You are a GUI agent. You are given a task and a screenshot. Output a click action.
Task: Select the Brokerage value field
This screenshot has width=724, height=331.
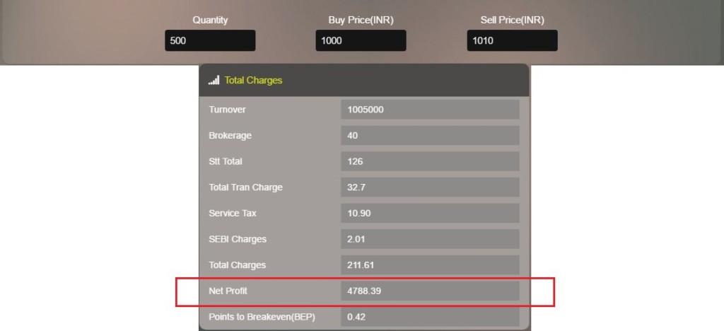[x=430, y=135]
